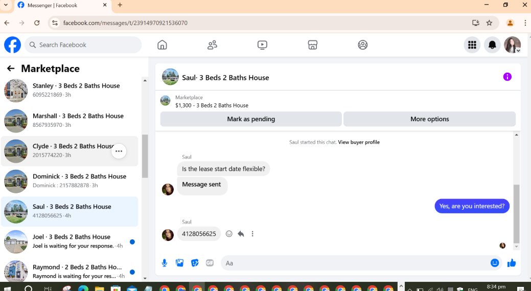Select Saul conversation in the list
The image size is (531, 291).
(x=70, y=211)
